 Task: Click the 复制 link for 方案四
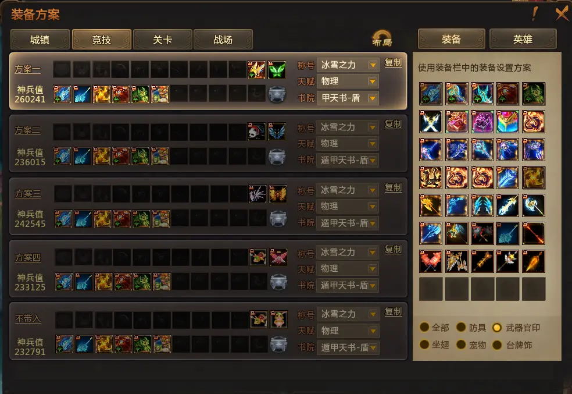393,250
